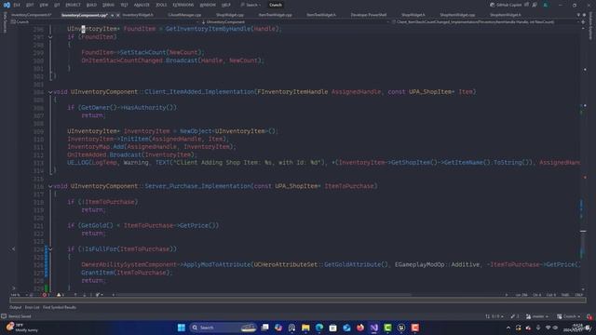Screen dimensions: 596x335
Task: Open Unreal Engine from taskbar
Action: coord(401,328)
